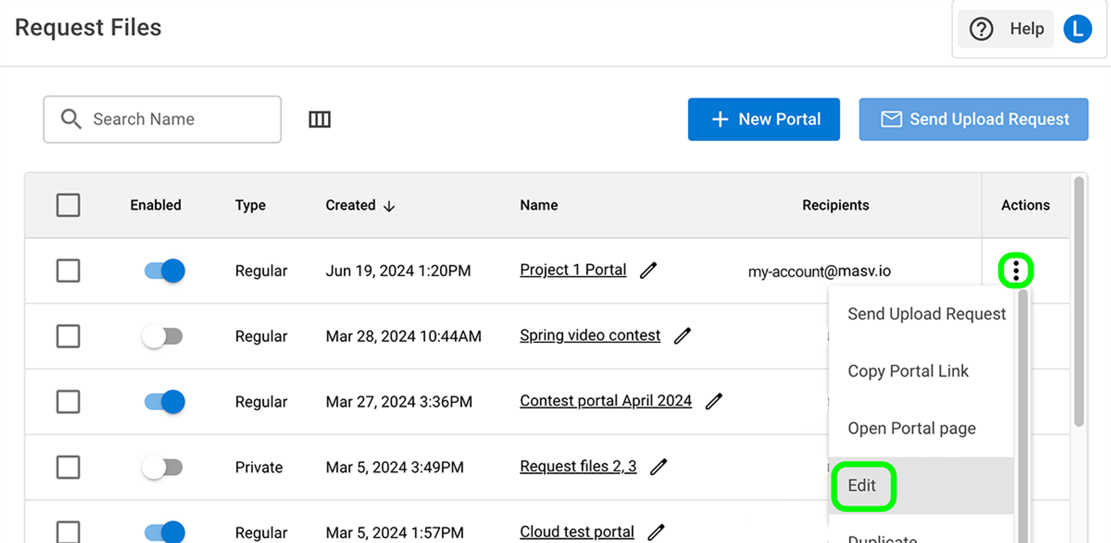Screen dimensions: 1111x543
Task: Click the Mar 5, 2024 3:49PM date
Action: pyautogui.click(x=394, y=467)
